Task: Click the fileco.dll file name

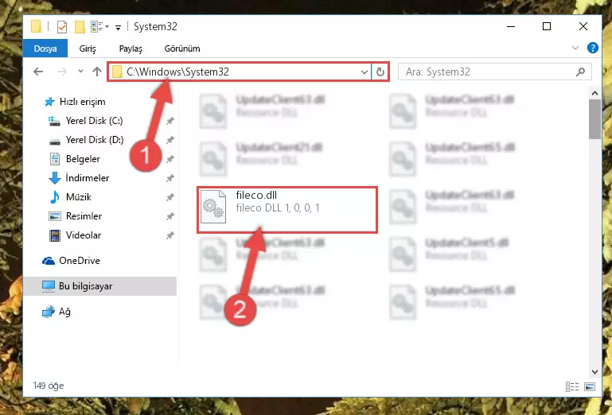Action: tap(256, 195)
